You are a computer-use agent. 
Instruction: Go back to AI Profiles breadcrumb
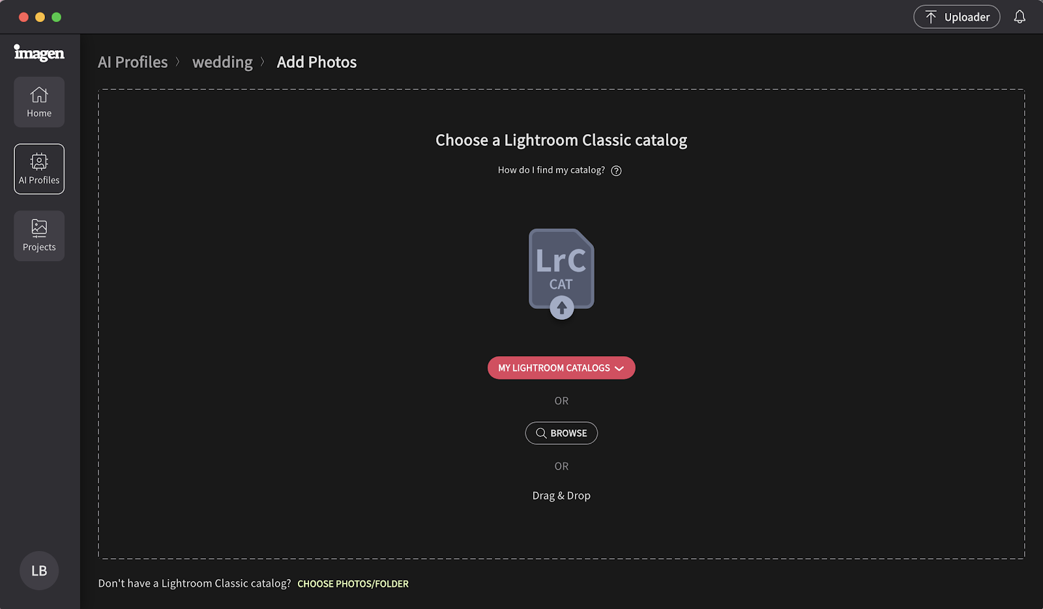(x=133, y=62)
